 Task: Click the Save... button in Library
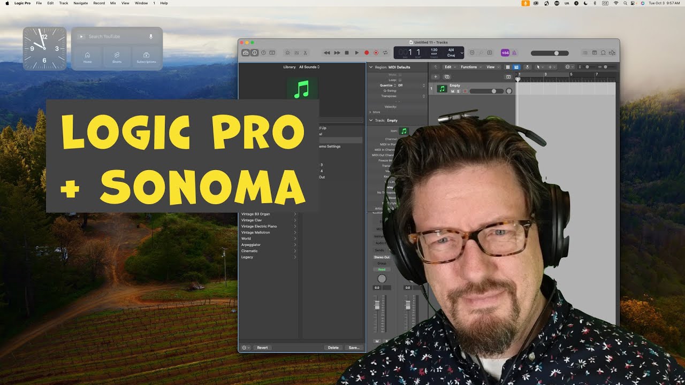click(354, 348)
